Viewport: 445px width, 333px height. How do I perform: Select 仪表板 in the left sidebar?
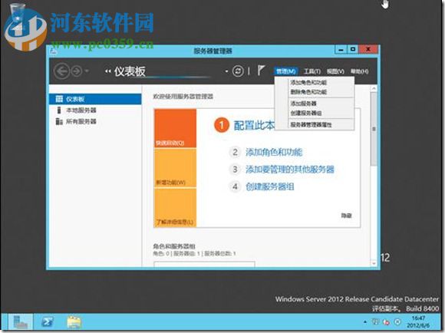95,99
